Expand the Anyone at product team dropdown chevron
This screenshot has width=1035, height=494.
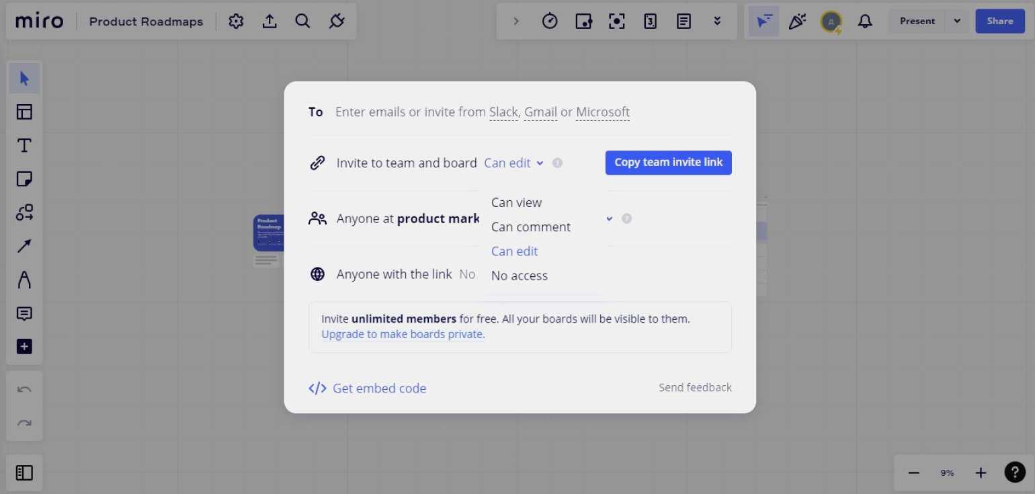click(x=610, y=218)
